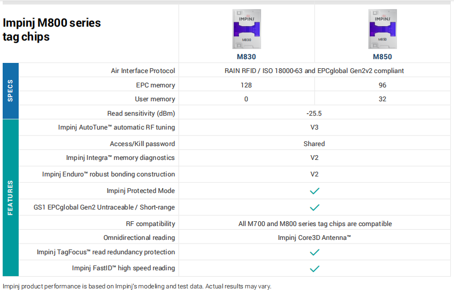Select the RF compatibility description text

coord(315,224)
